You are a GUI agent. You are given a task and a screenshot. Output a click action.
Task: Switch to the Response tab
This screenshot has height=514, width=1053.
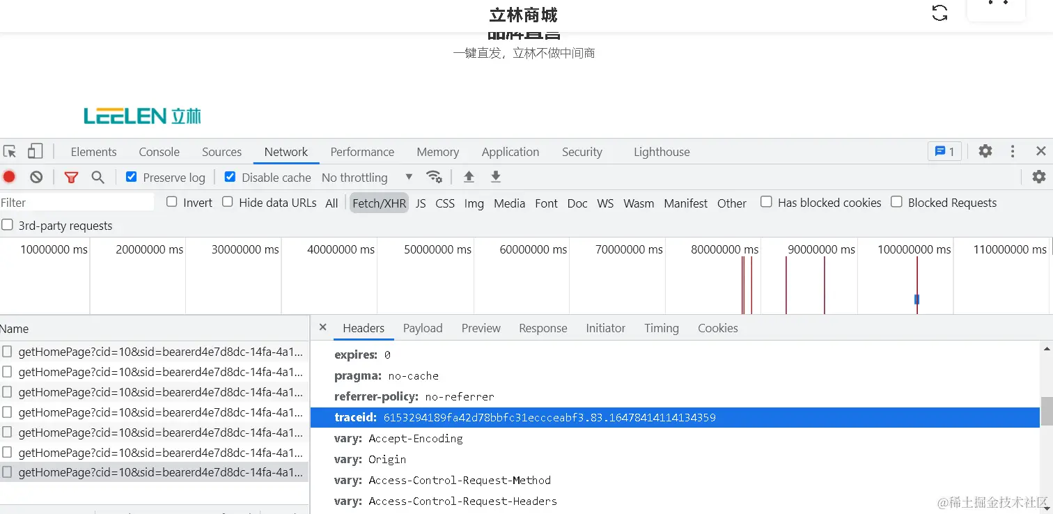(543, 328)
